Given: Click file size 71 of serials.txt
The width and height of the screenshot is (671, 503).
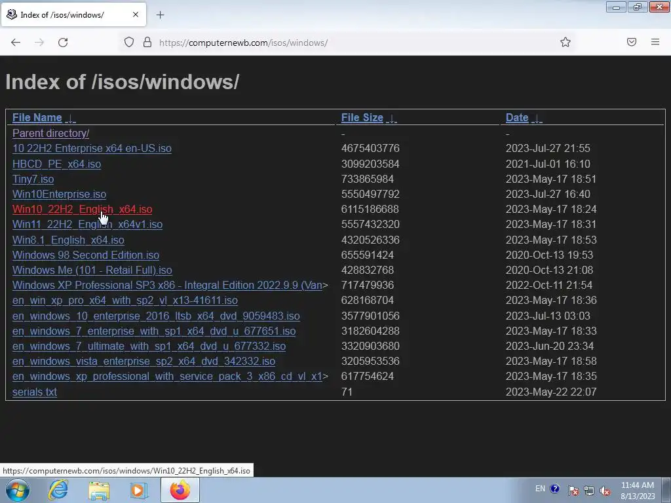Looking at the screenshot, I should [347, 392].
